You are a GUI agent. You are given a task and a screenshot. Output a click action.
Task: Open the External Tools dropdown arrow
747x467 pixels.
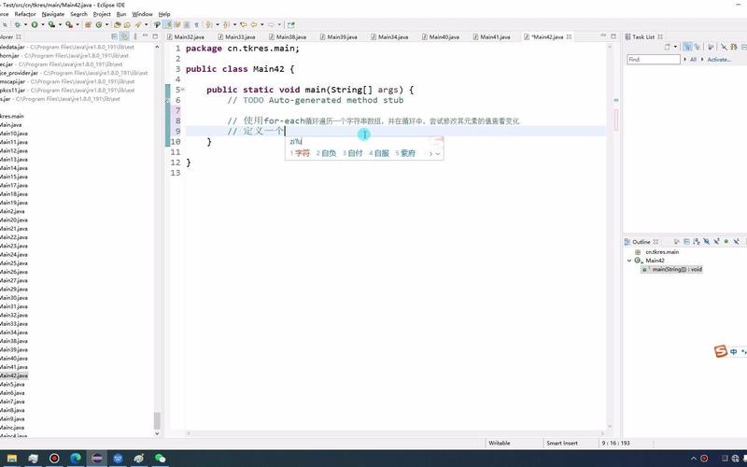click(x=78, y=25)
